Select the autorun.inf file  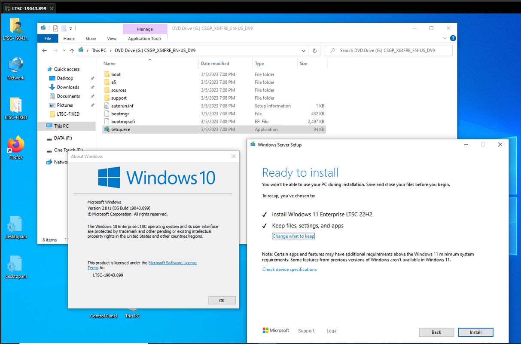click(x=122, y=106)
